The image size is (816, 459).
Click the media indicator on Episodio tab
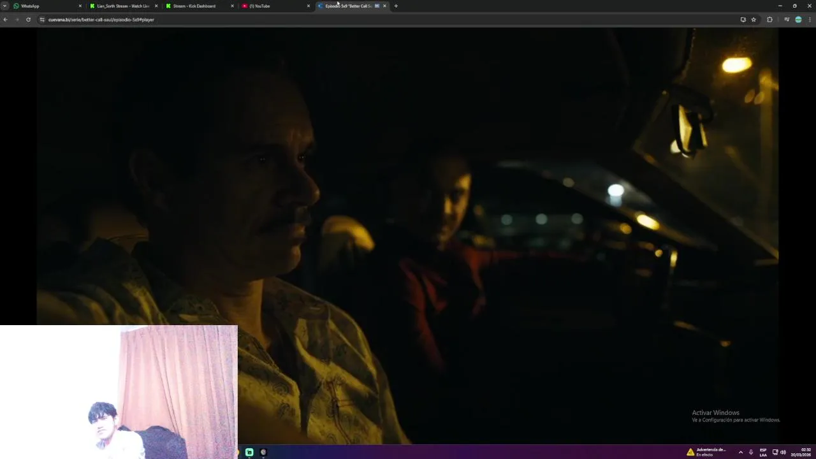point(377,6)
